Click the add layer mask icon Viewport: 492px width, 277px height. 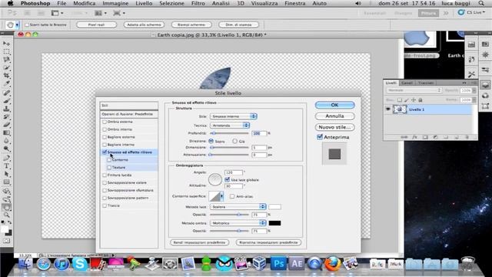[x=425, y=137]
